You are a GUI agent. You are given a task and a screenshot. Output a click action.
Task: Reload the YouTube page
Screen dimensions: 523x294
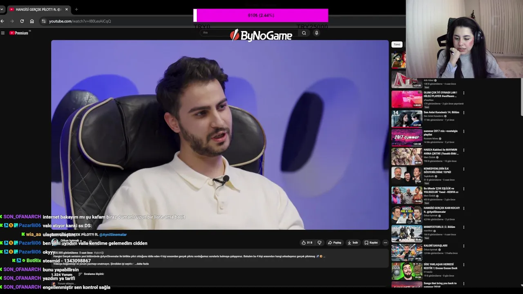[22, 21]
